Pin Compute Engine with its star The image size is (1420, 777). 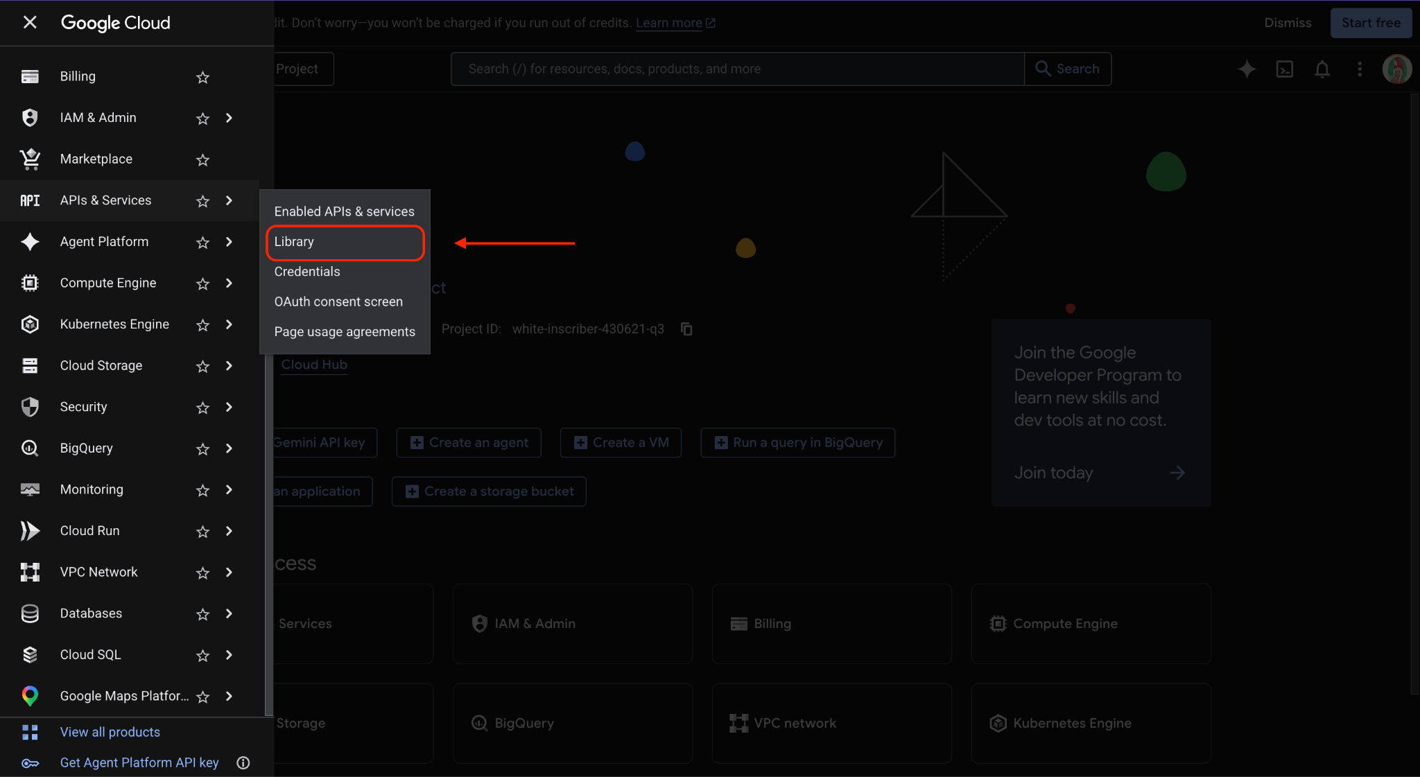point(202,283)
